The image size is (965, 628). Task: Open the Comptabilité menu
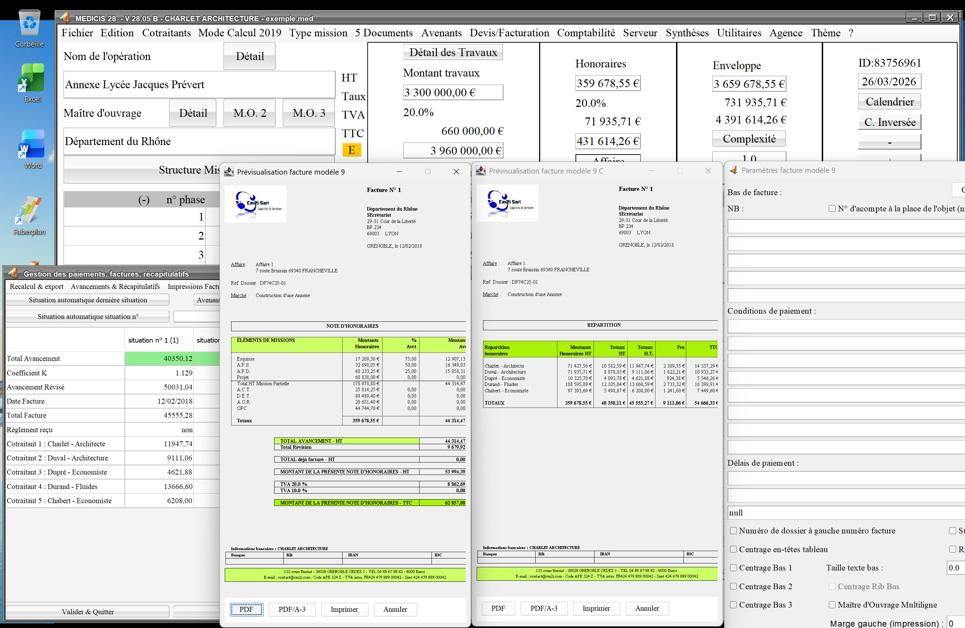click(x=586, y=33)
